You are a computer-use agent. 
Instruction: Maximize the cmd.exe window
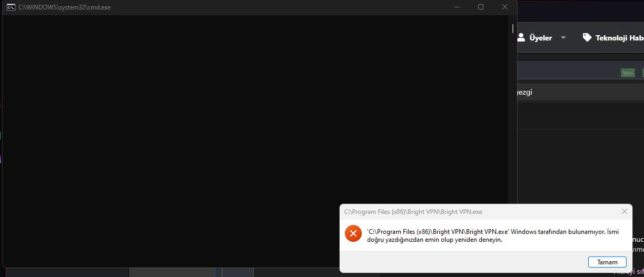481,7
